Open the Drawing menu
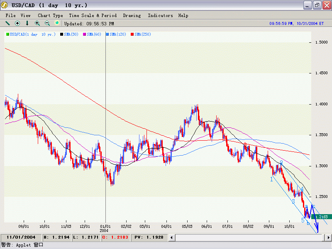 point(132,15)
